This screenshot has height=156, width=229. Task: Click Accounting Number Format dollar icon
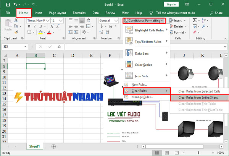point(102,26)
